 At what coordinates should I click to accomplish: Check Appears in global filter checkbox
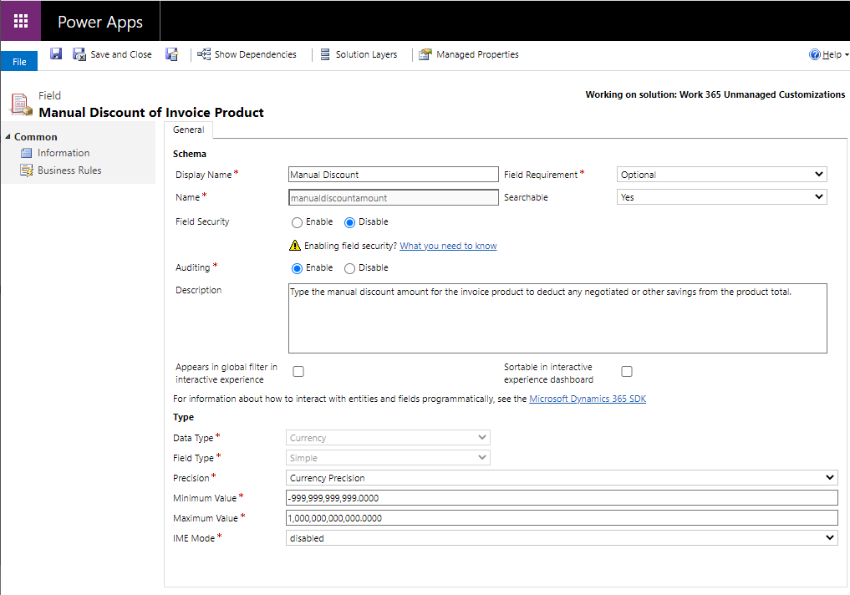coord(298,371)
